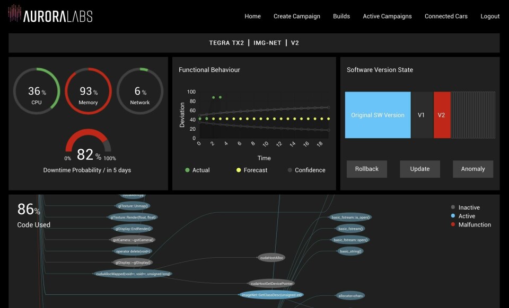
Task: Log out via Logout link
Action: coord(490,16)
